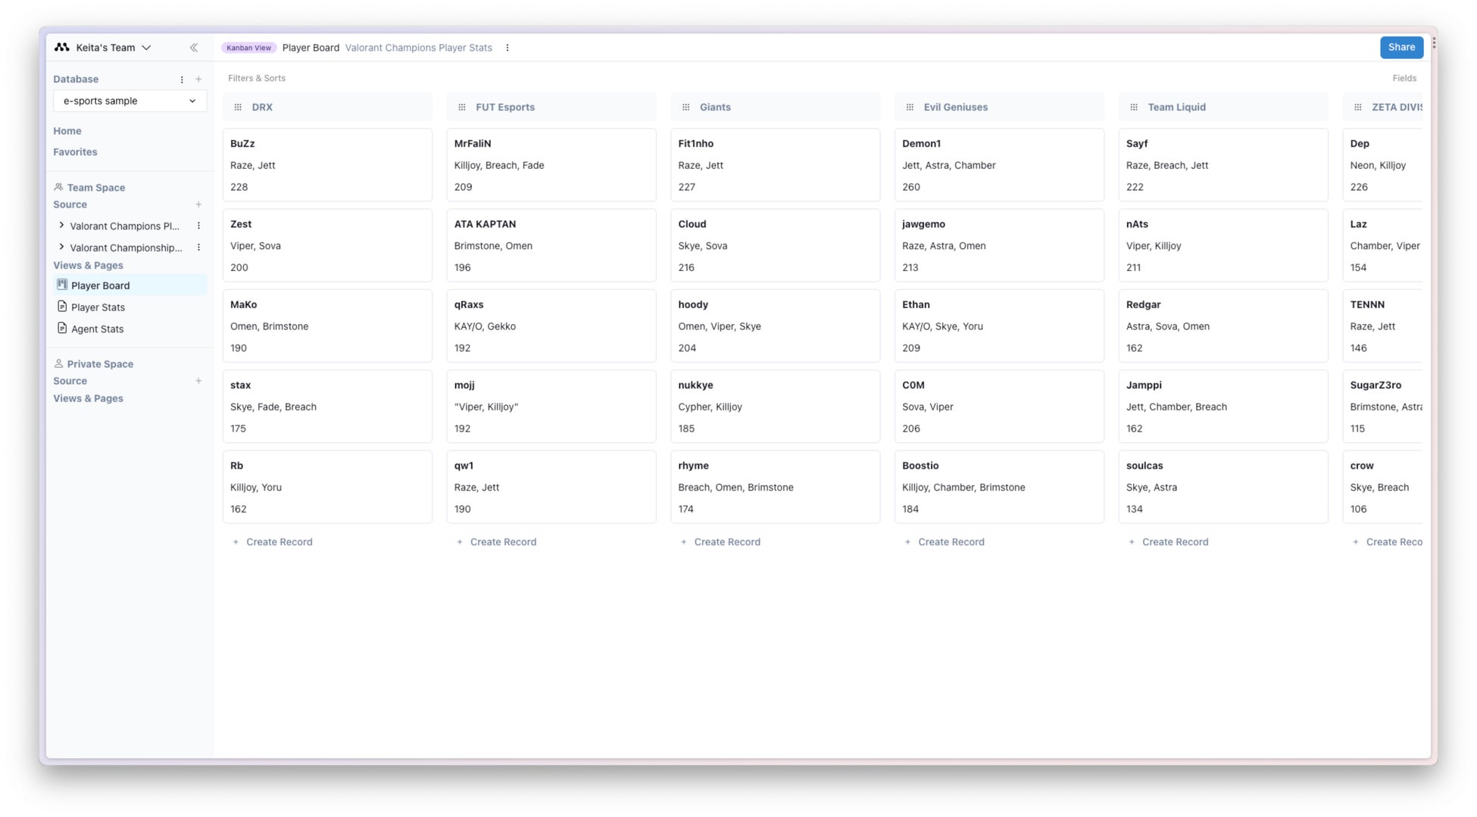Image resolution: width=1477 pixels, height=817 pixels.
Task: Open the Boostio player card
Action: pos(999,488)
